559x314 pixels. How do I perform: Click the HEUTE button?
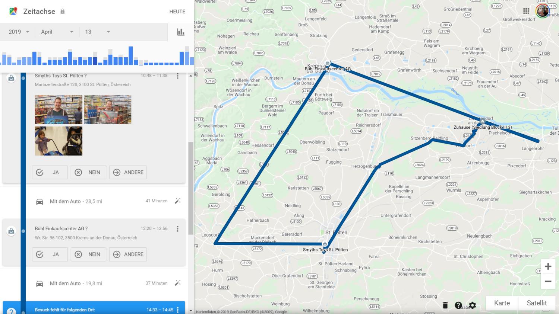pos(177,12)
